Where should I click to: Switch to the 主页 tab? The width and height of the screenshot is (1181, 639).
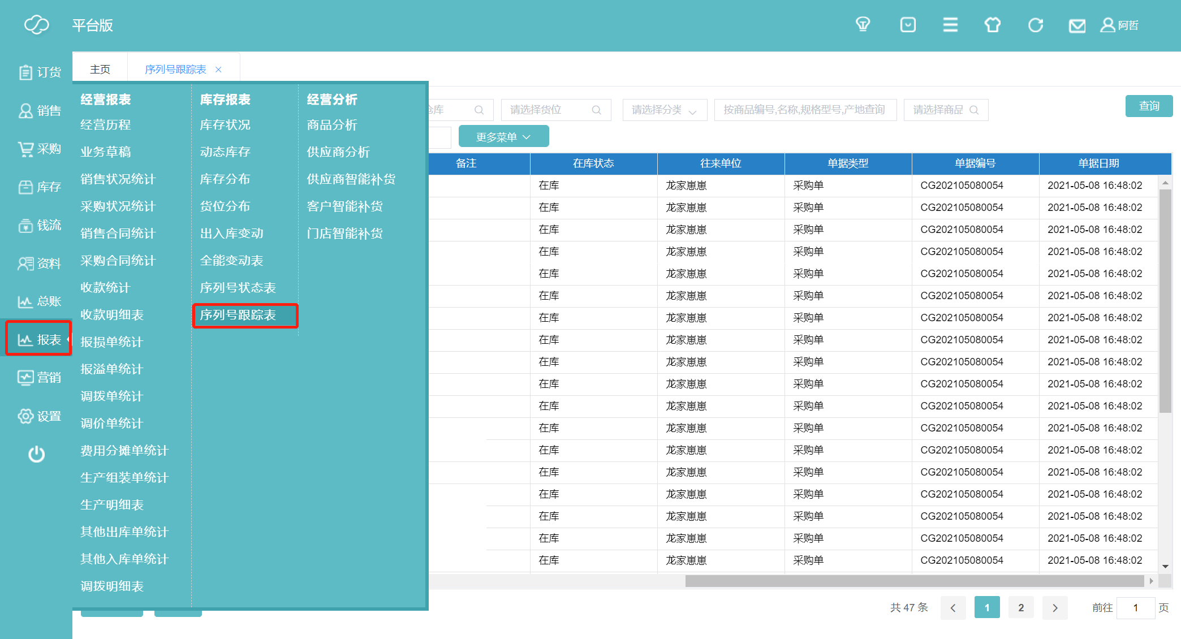[100, 69]
